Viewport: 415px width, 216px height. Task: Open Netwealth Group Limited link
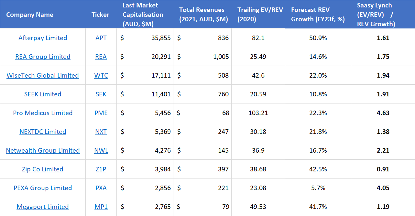43,150
